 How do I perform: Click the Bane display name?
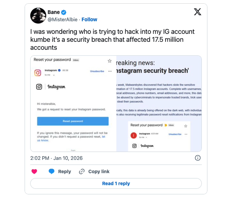54,12
